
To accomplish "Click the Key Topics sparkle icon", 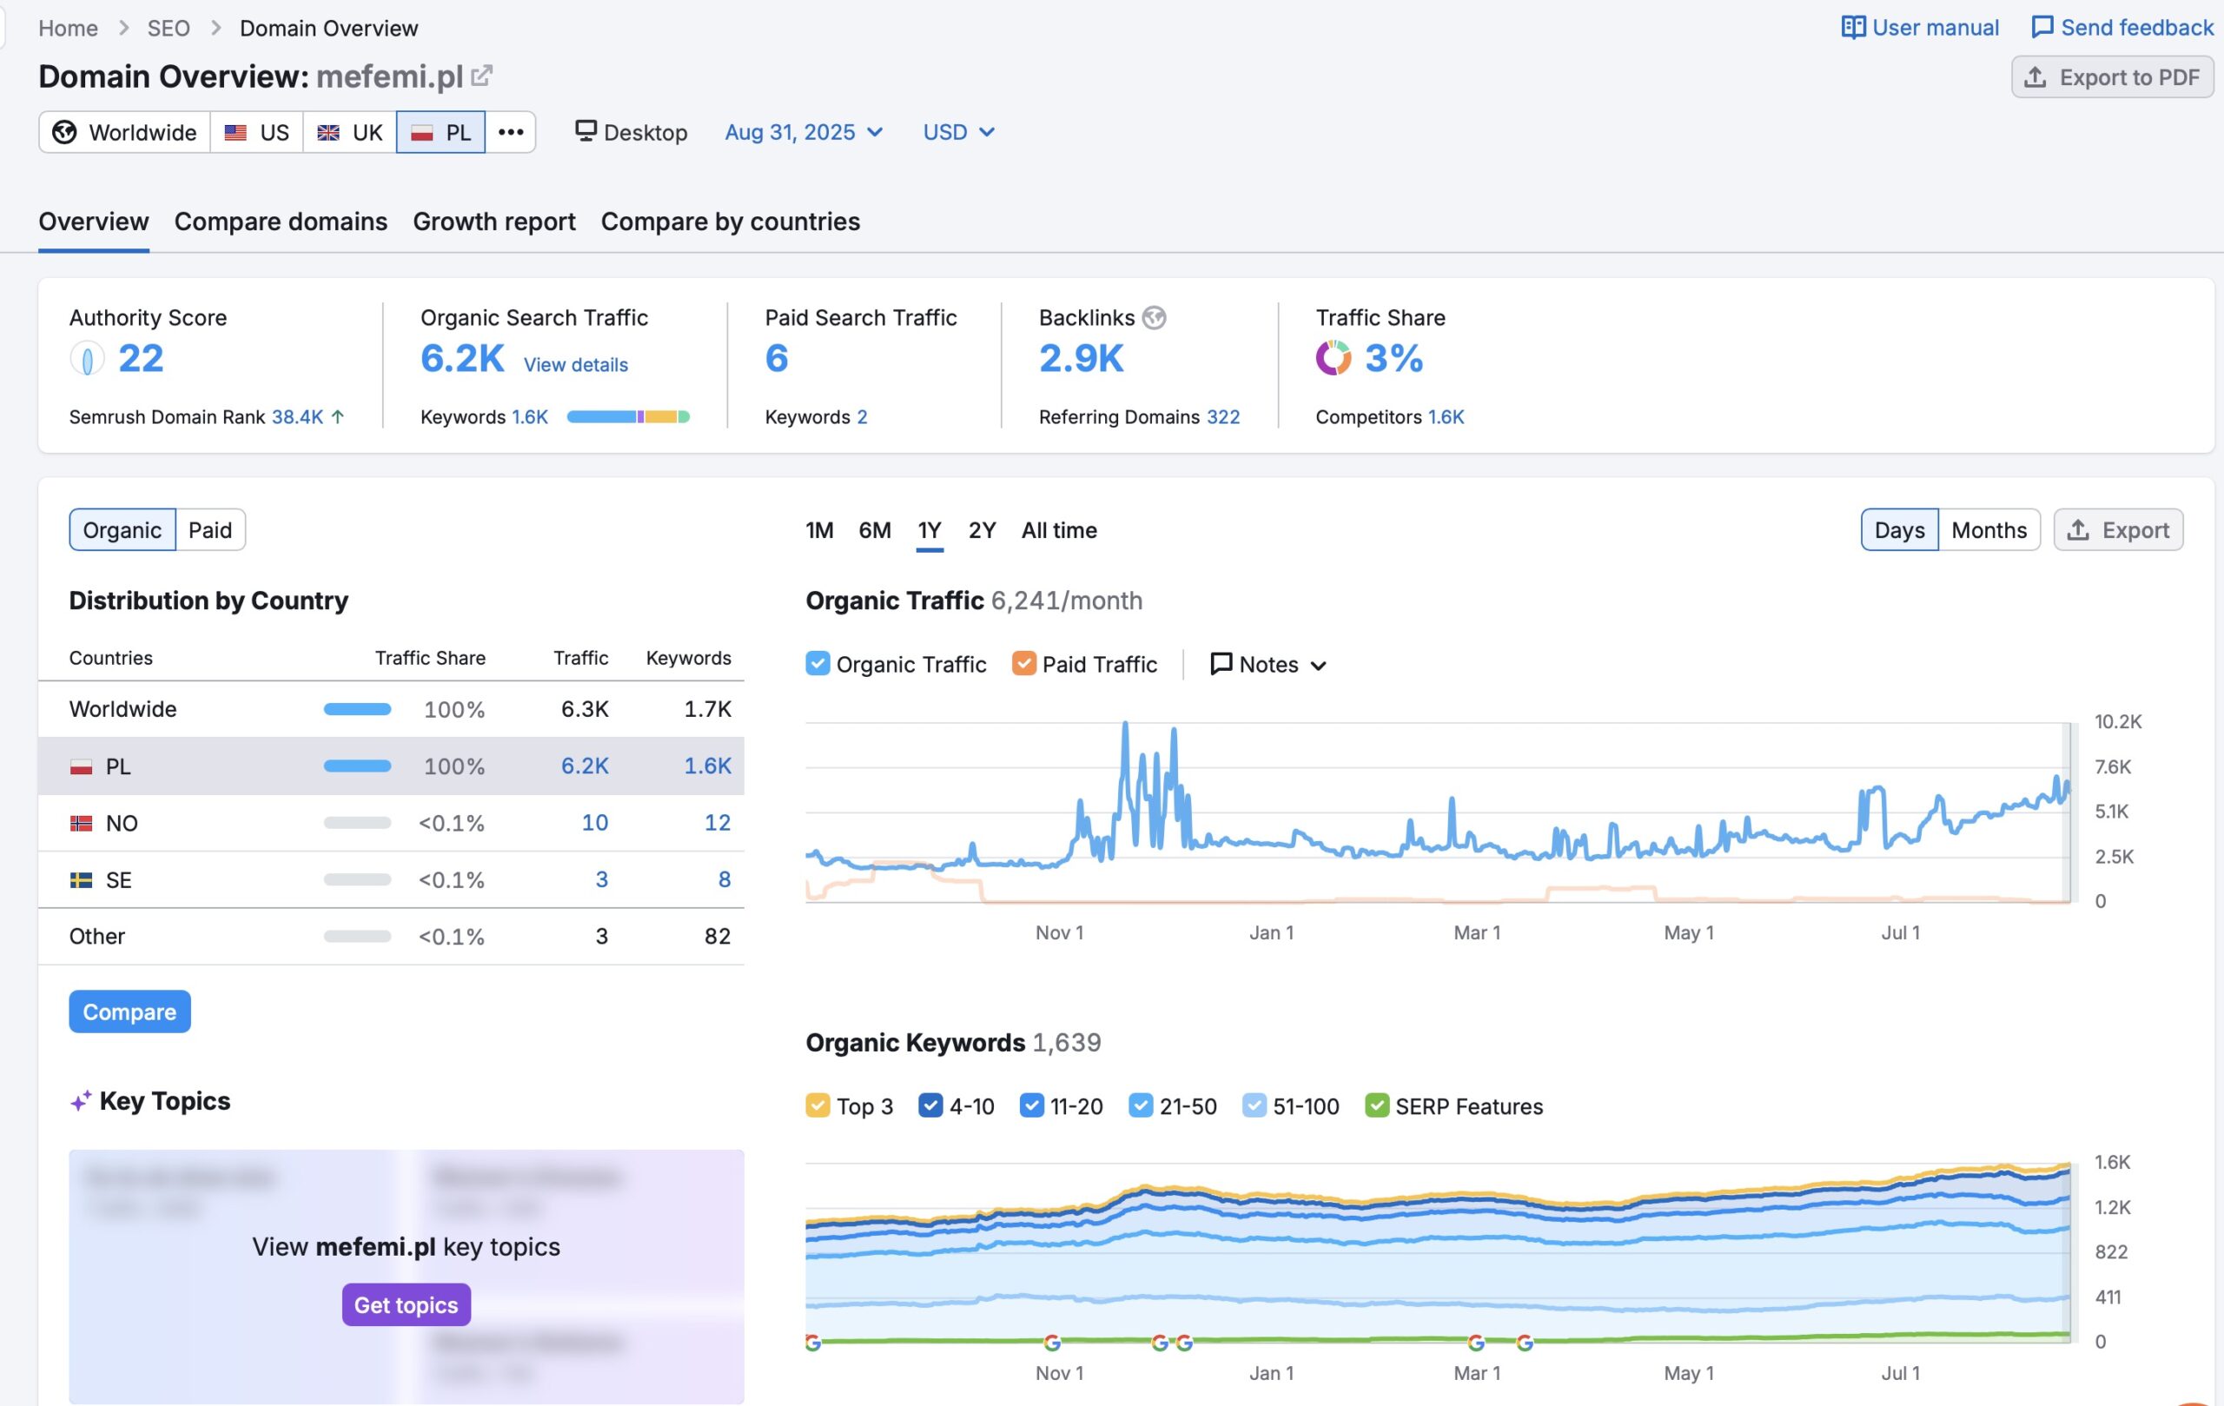I will (x=80, y=1101).
